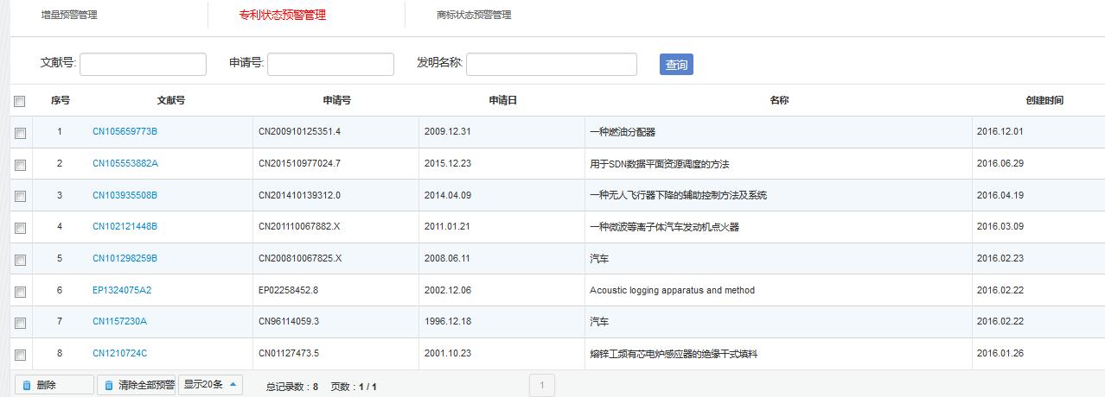Check the checkbox for row 1
Image resolution: width=1105 pixels, height=397 pixels.
20,133
